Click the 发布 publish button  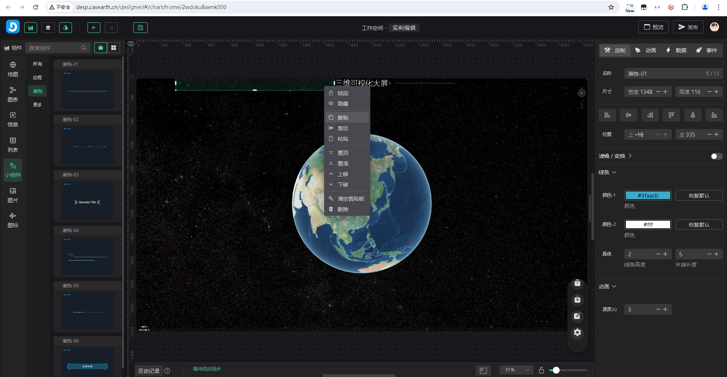[x=688, y=27]
